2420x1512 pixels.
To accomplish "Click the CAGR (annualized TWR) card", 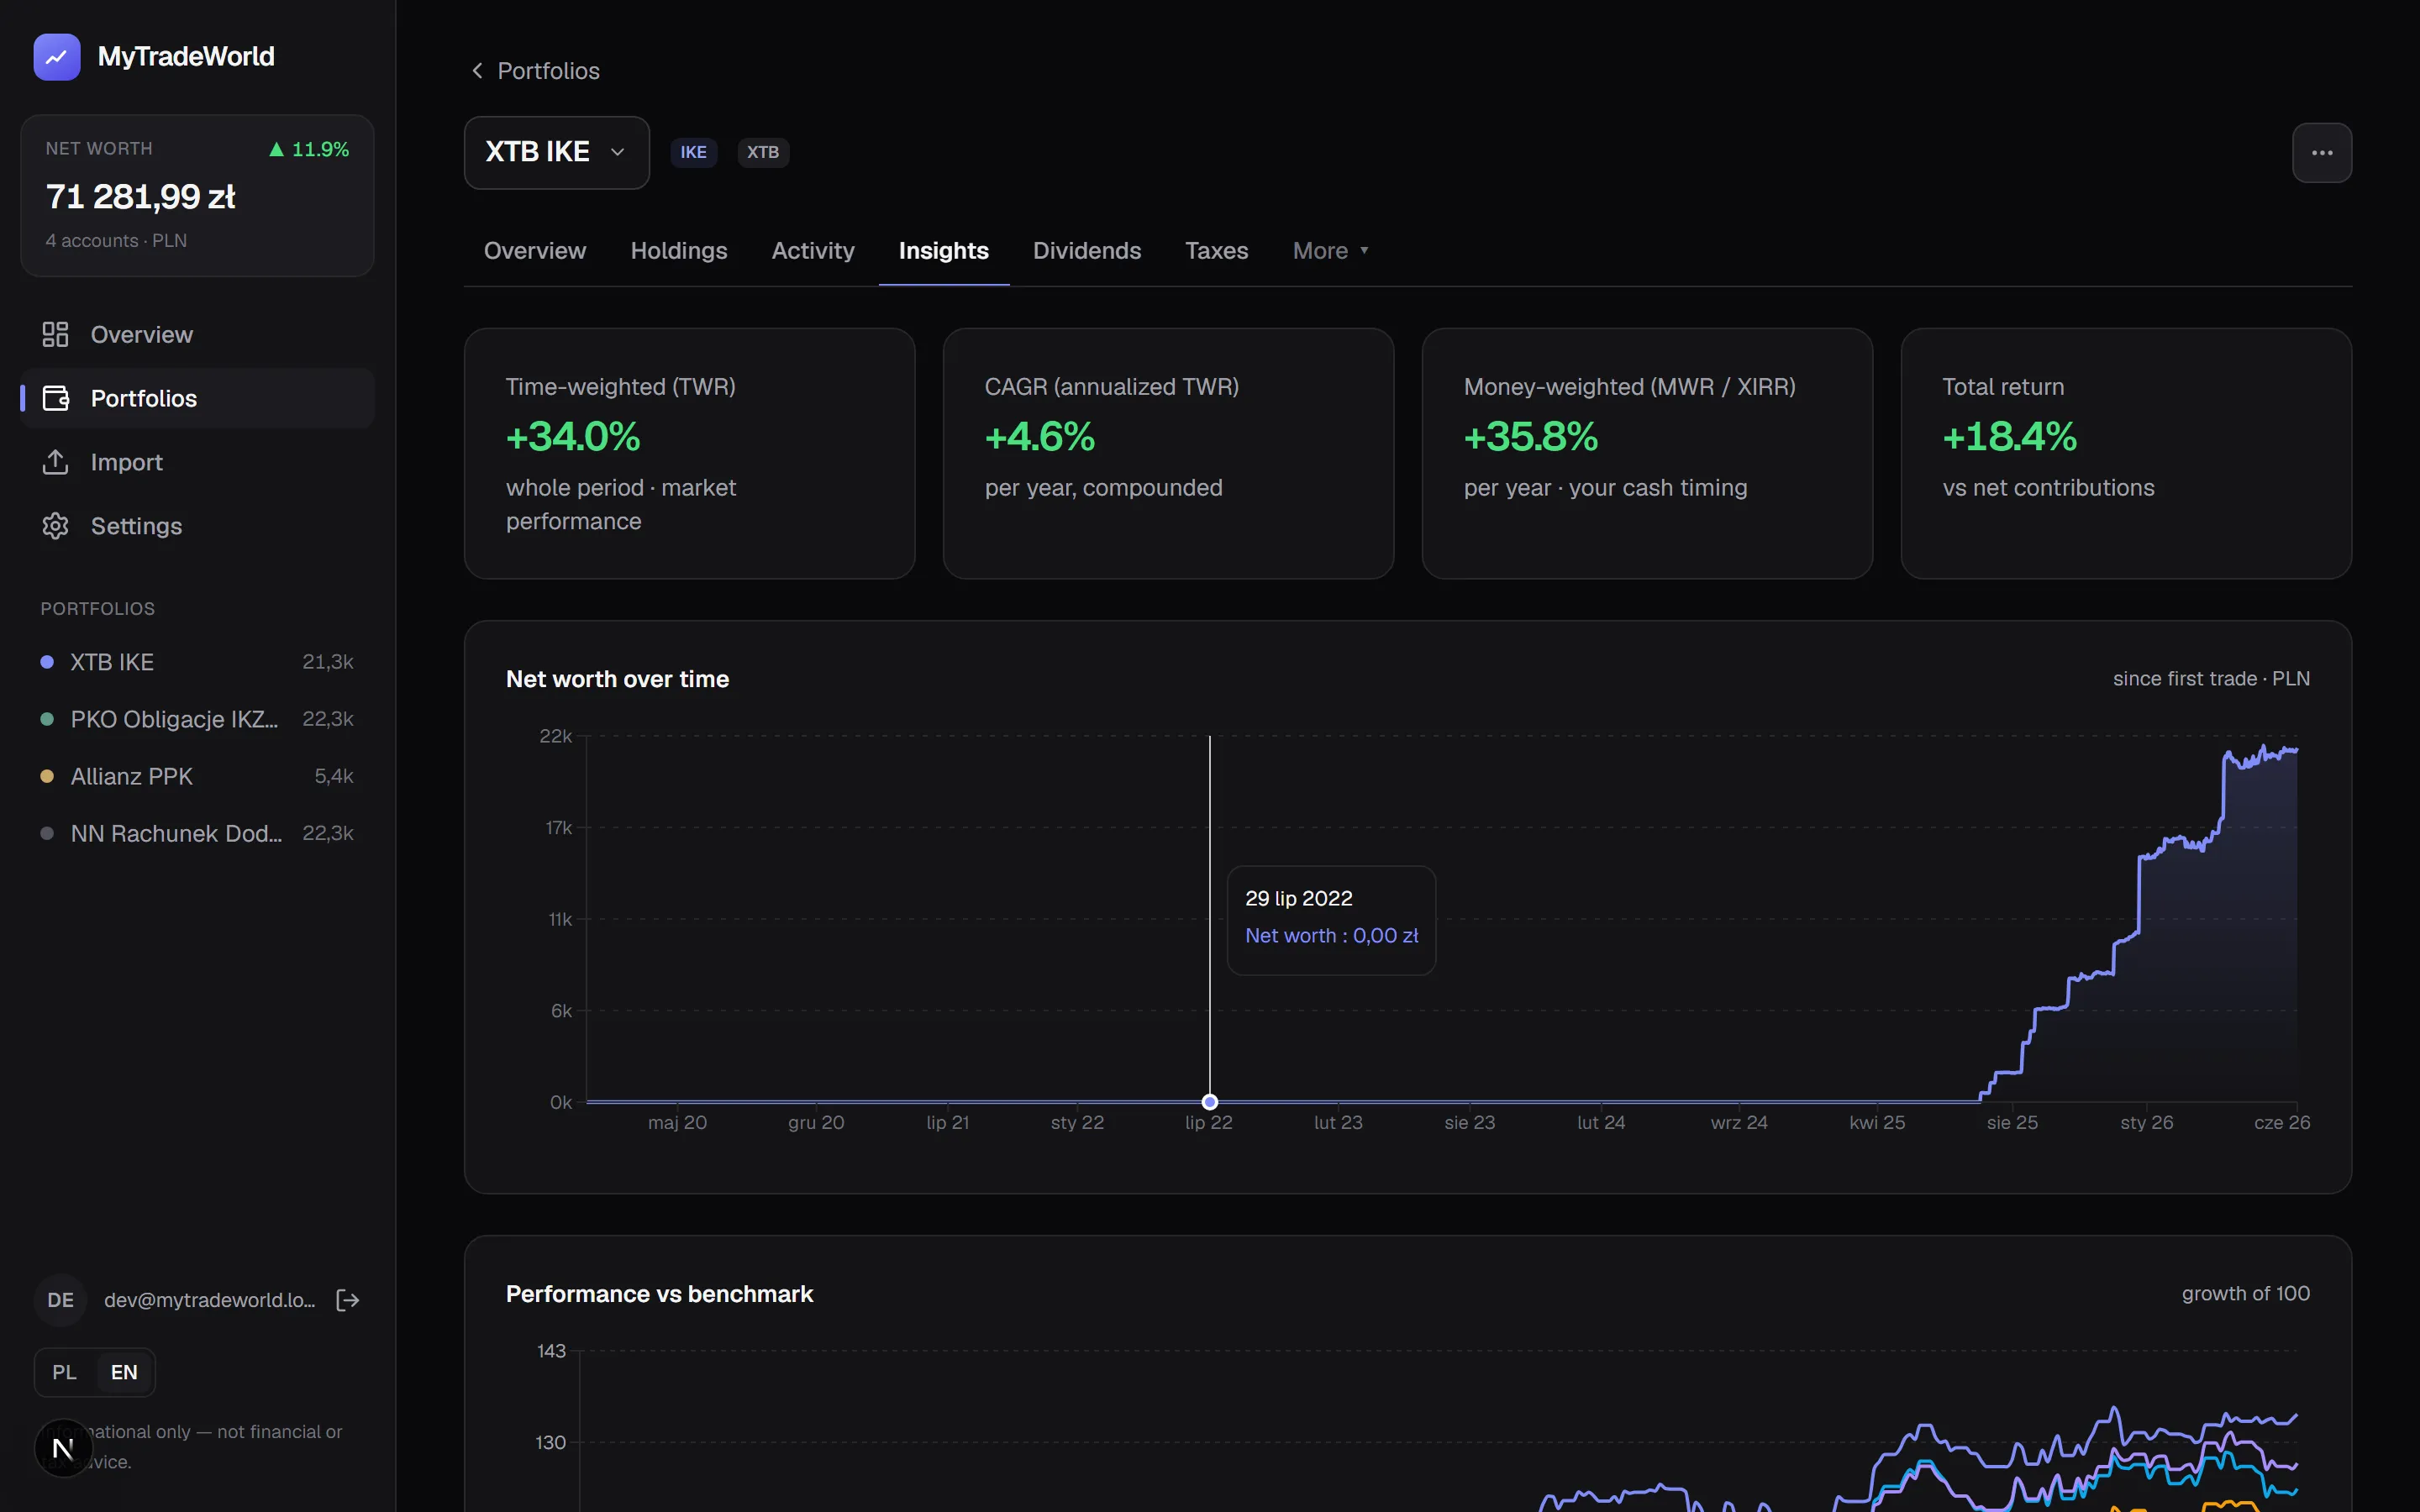I will click(1168, 453).
